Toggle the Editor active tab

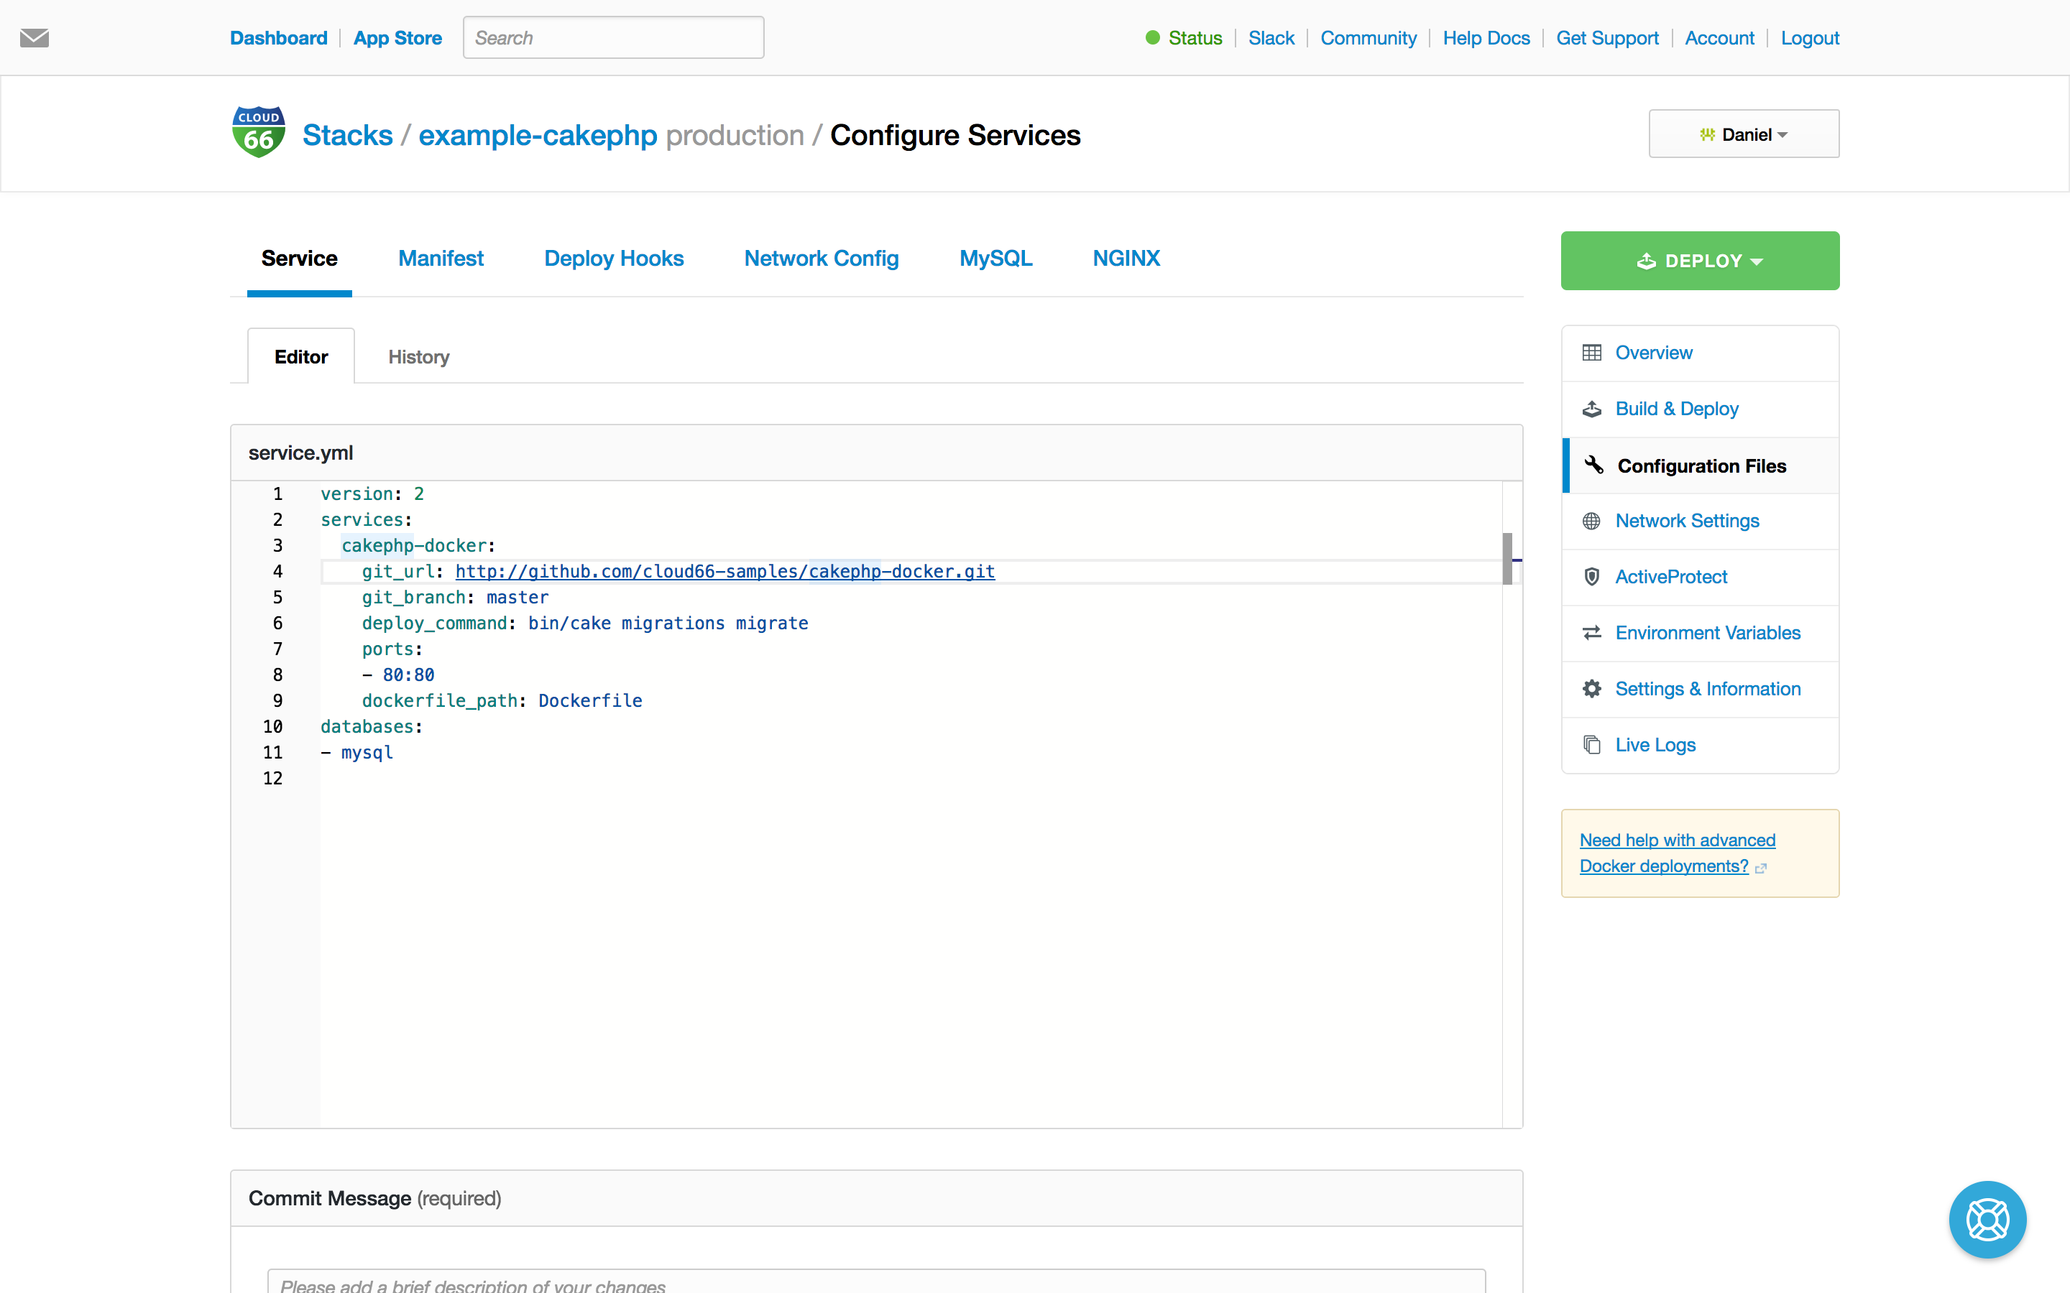(301, 356)
